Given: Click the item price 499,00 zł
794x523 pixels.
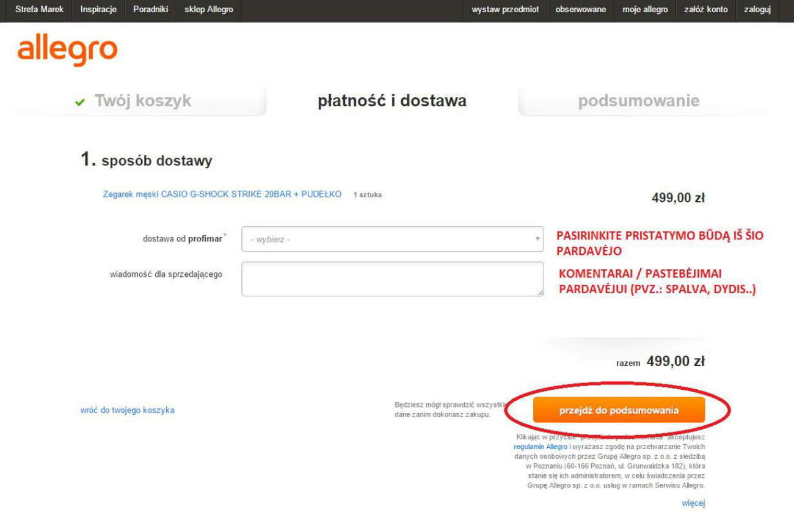Looking at the screenshot, I should pyautogui.click(x=679, y=198).
